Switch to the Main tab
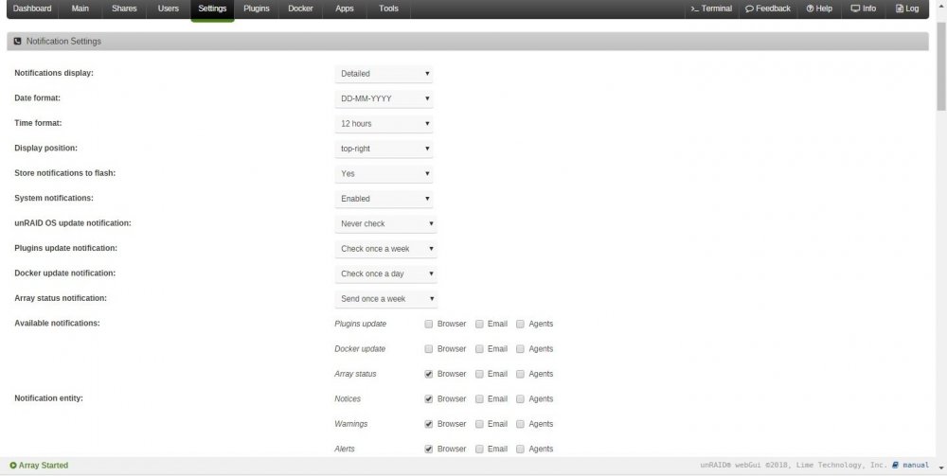 click(80, 9)
